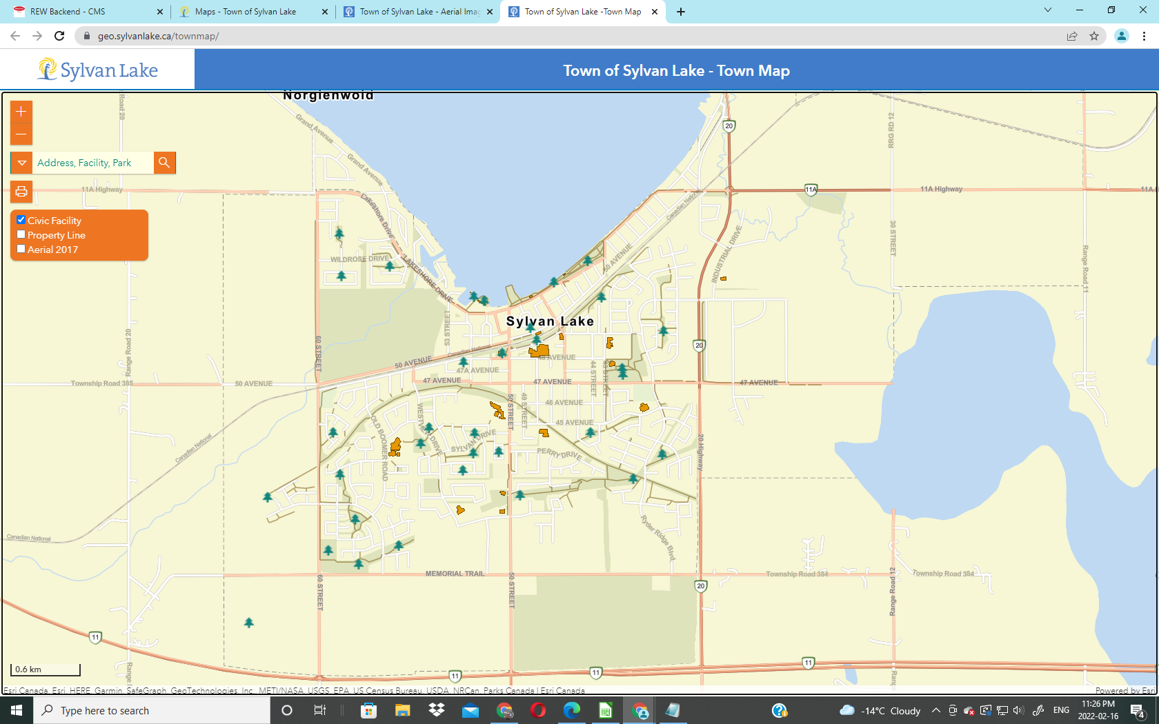
Task: Zoom out using the minus button
Action: point(21,134)
